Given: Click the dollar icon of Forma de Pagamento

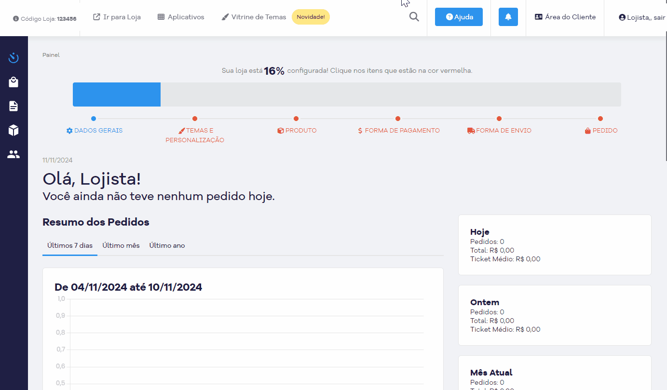Looking at the screenshot, I should [x=360, y=131].
